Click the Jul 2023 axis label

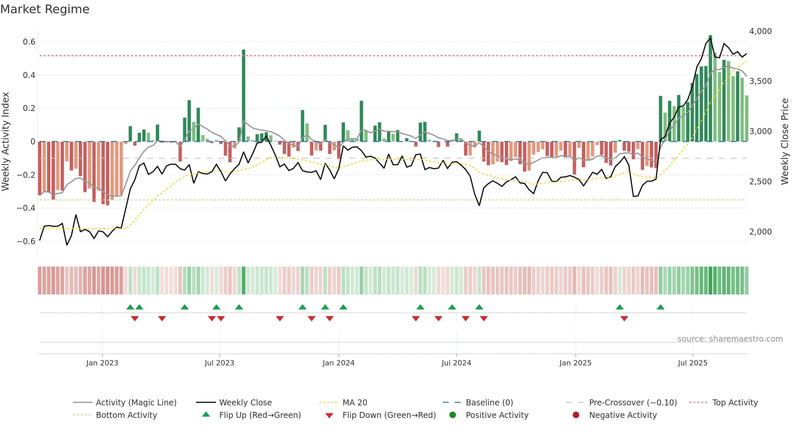[x=219, y=363]
